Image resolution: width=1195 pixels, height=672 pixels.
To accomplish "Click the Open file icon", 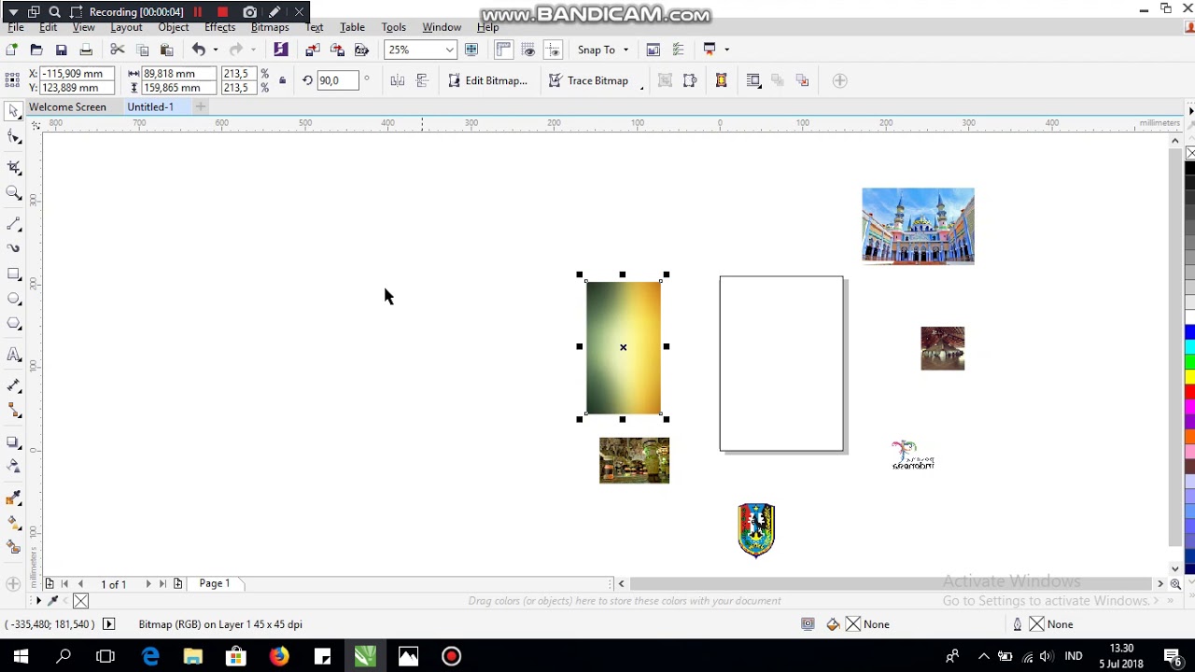I will pos(36,49).
